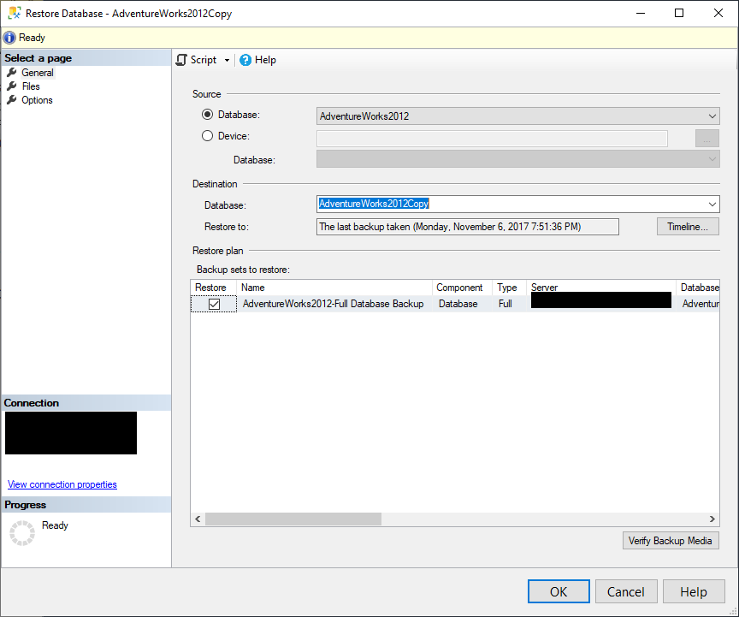Viewport: 739px width, 617px height.
Task: Open the Timeline dialog button
Action: click(688, 227)
